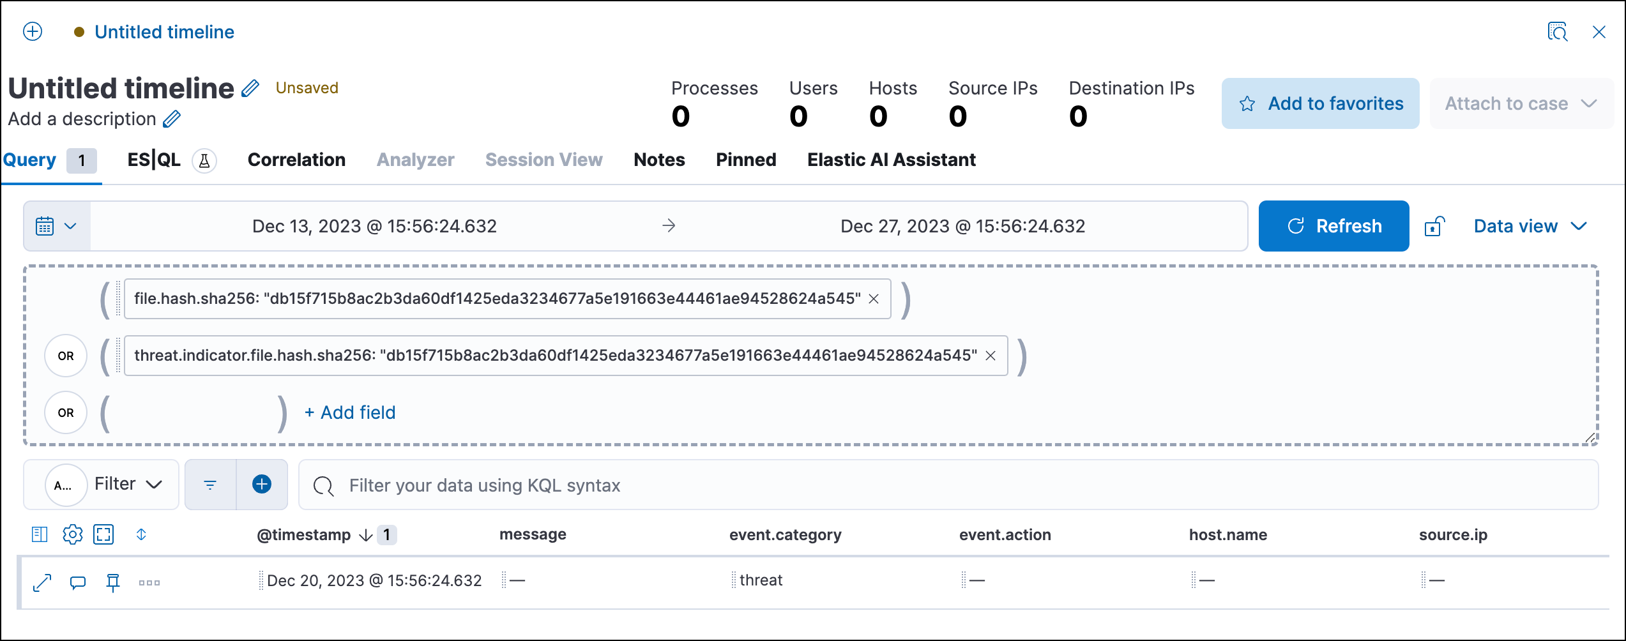The width and height of the screenshot is (1626, 641).
Task: Open timeline search with the magnifier icon
Action: [1558, 31]
